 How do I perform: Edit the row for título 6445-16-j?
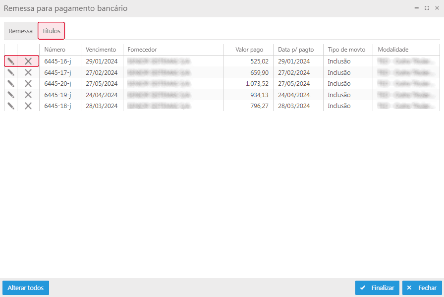11,61
